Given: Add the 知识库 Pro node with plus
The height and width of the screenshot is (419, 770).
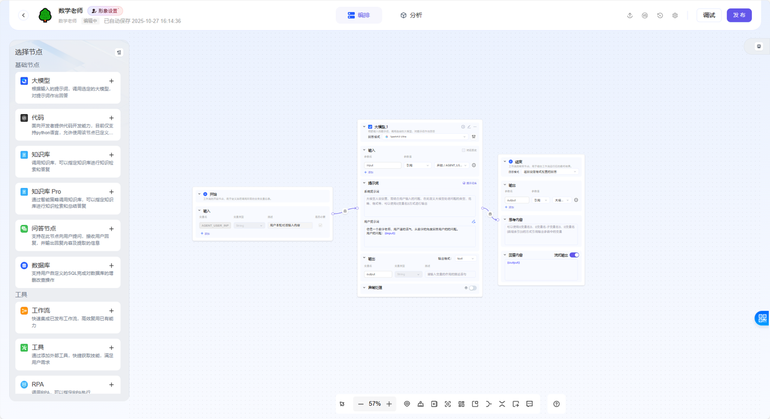Looking at the screenshot, I should pos(111,192).
